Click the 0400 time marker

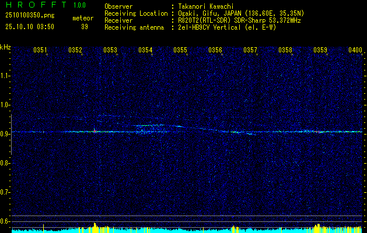[x=355, y=50]
